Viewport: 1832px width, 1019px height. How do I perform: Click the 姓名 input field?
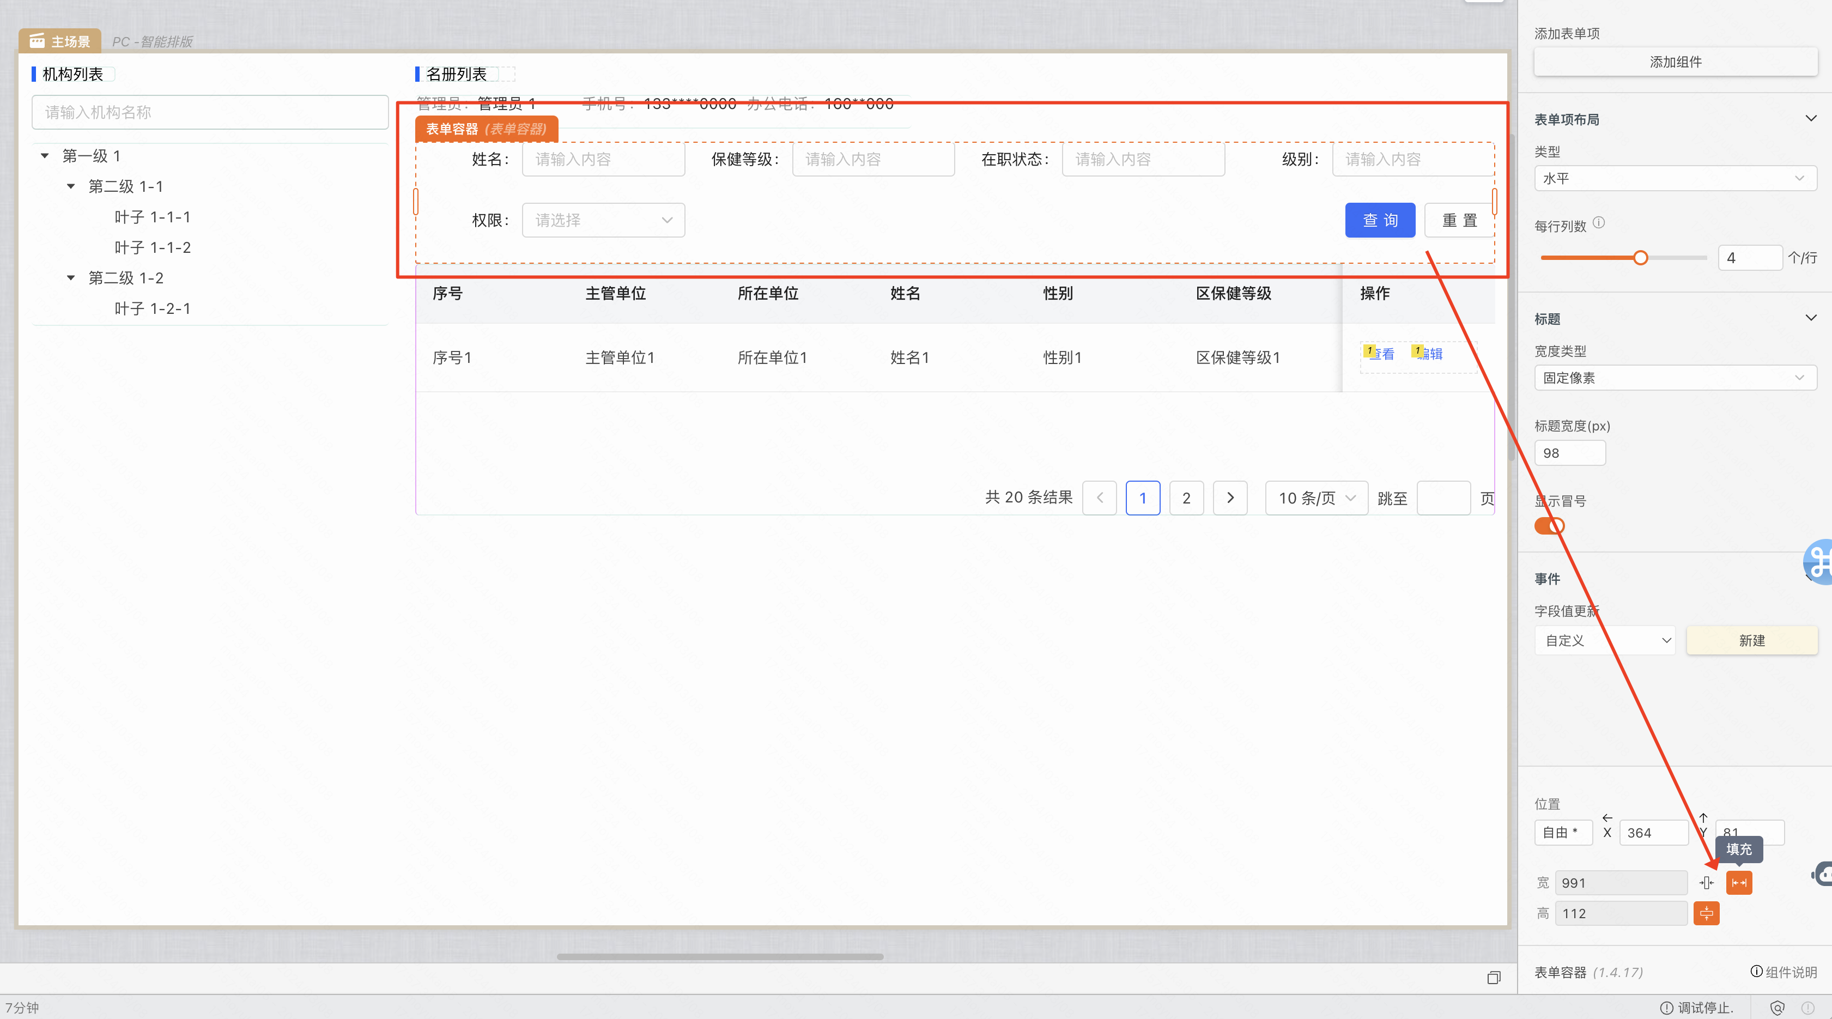pyautogui.click(x=603, y=159)
